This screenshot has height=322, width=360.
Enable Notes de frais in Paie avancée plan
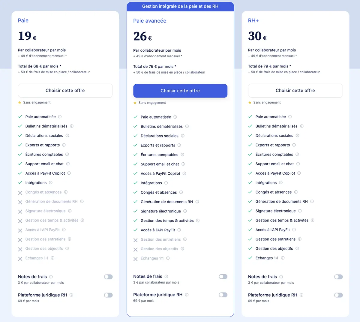coord(223,276)
